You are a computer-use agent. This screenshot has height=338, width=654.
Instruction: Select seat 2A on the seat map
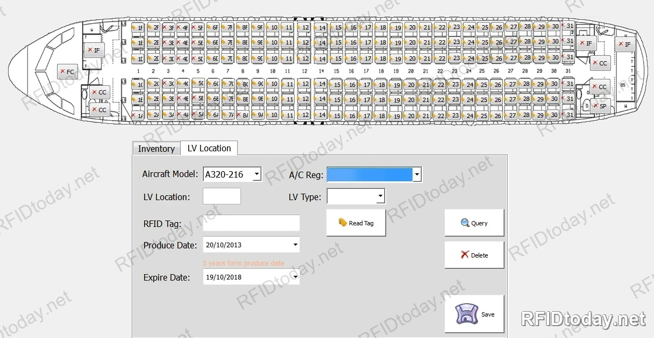coord(153,115)
